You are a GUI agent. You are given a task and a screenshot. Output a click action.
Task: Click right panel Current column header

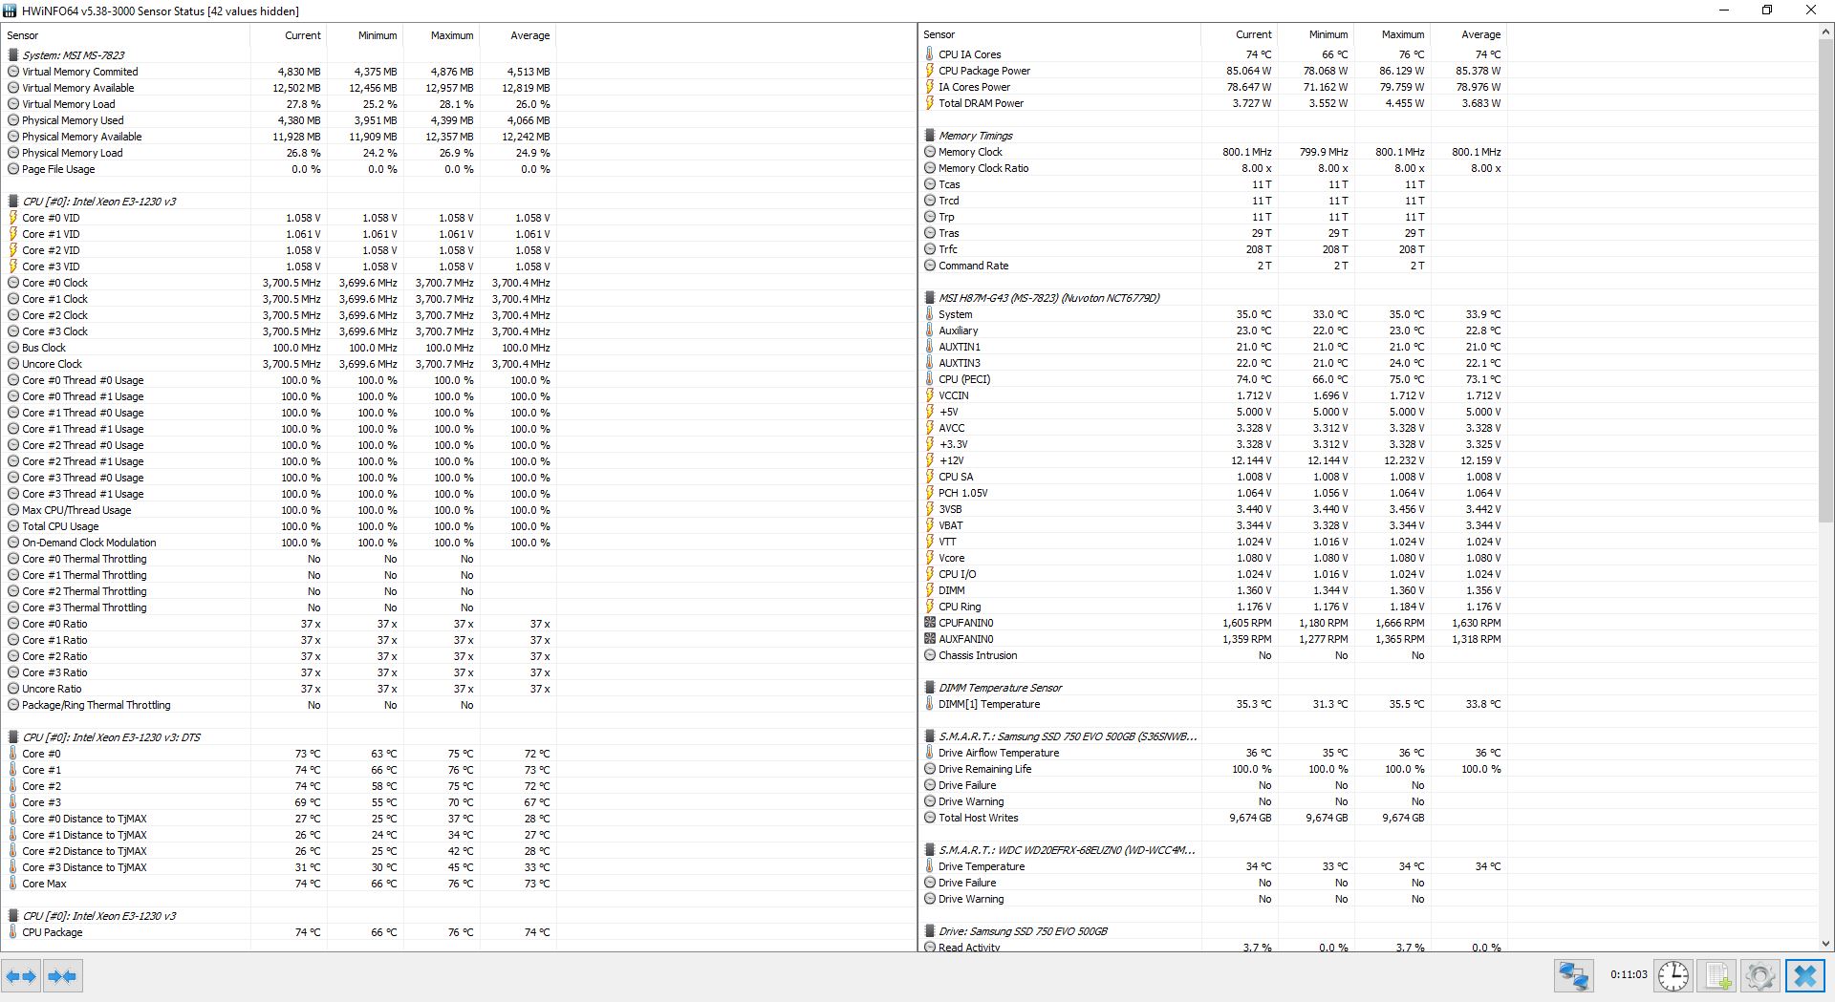(x=1240, y=34)
